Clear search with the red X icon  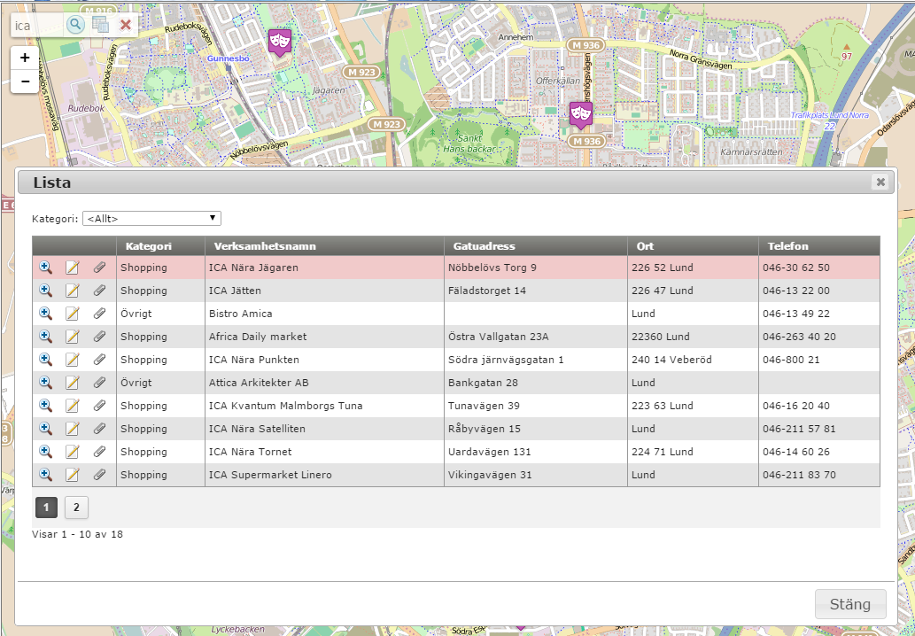click(x=126, y=25)
